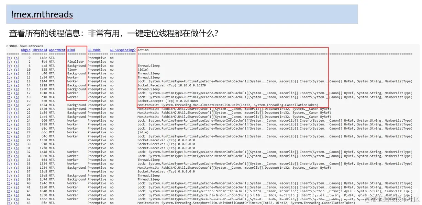Select the !mex.mthreads slide title text

coord(42,14)
